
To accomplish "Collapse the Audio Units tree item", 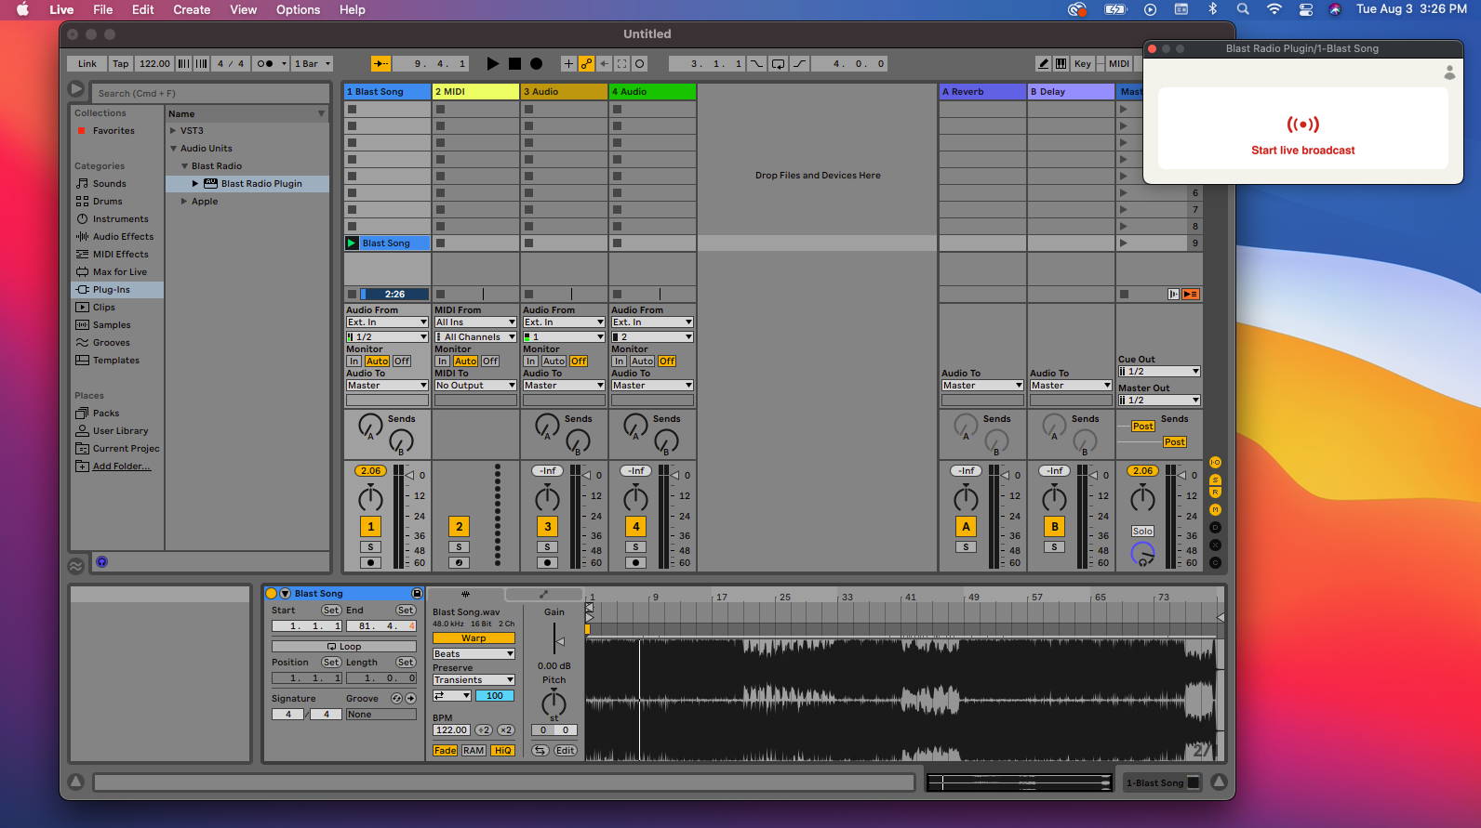I will (173, 148).
